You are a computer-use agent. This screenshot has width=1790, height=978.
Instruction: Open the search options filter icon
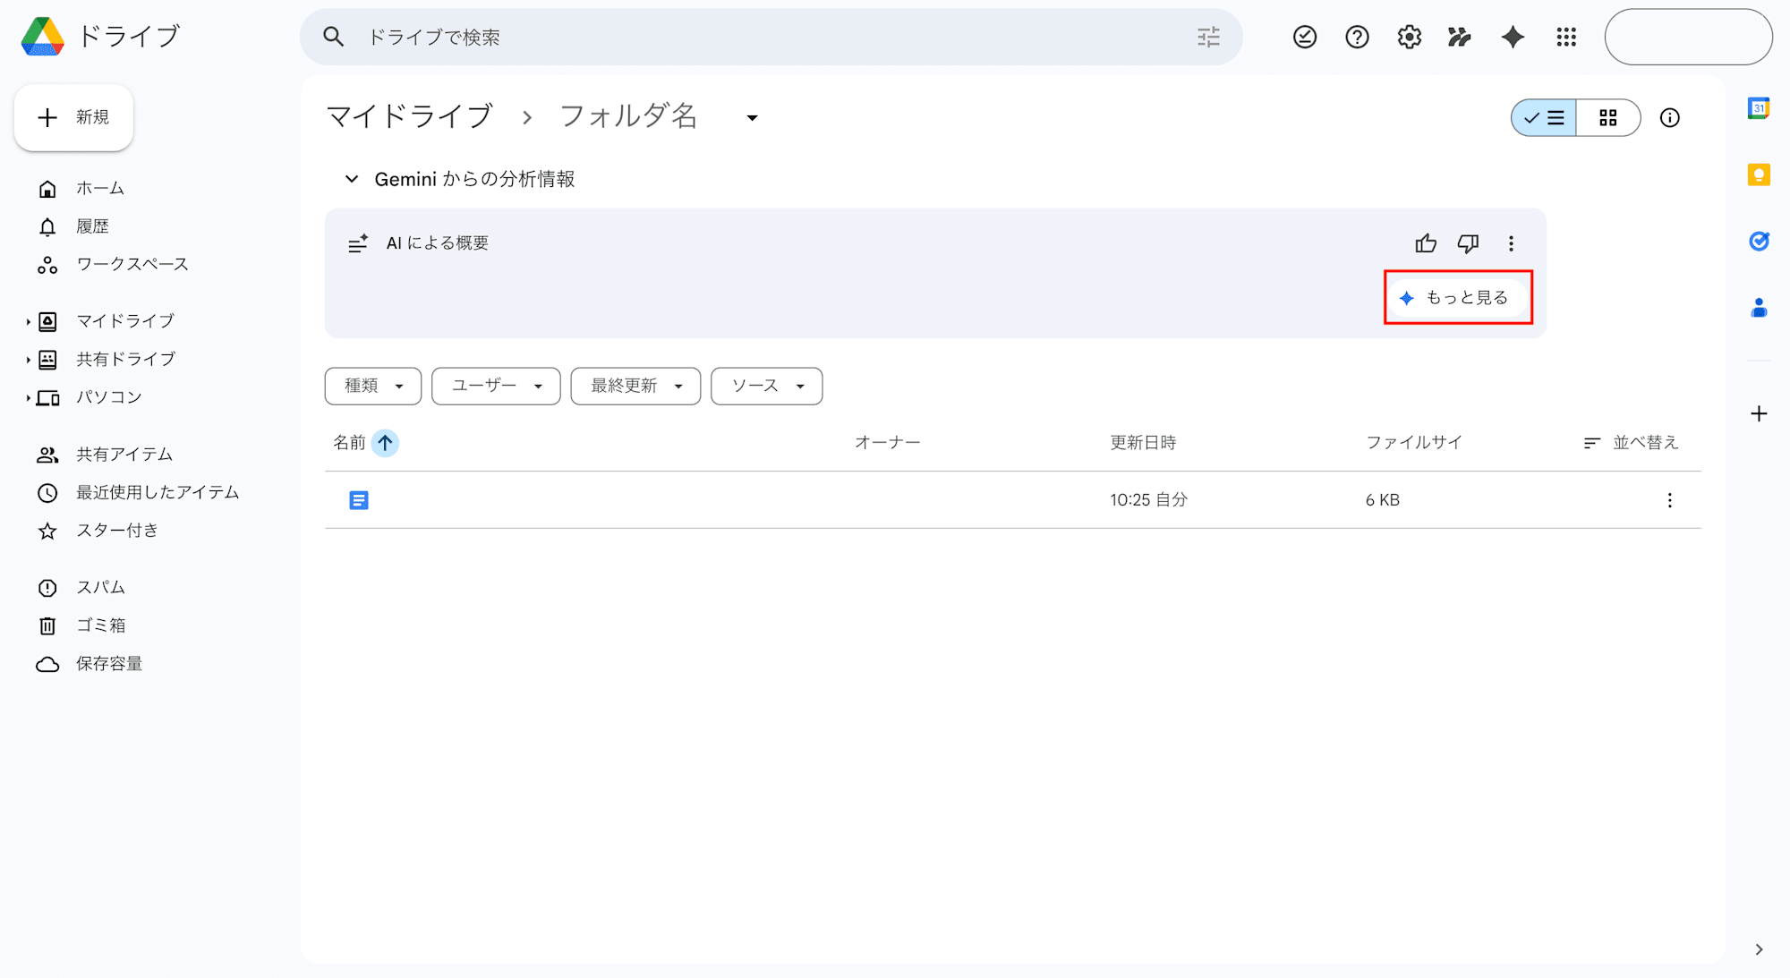click(x=1208, y=37)
